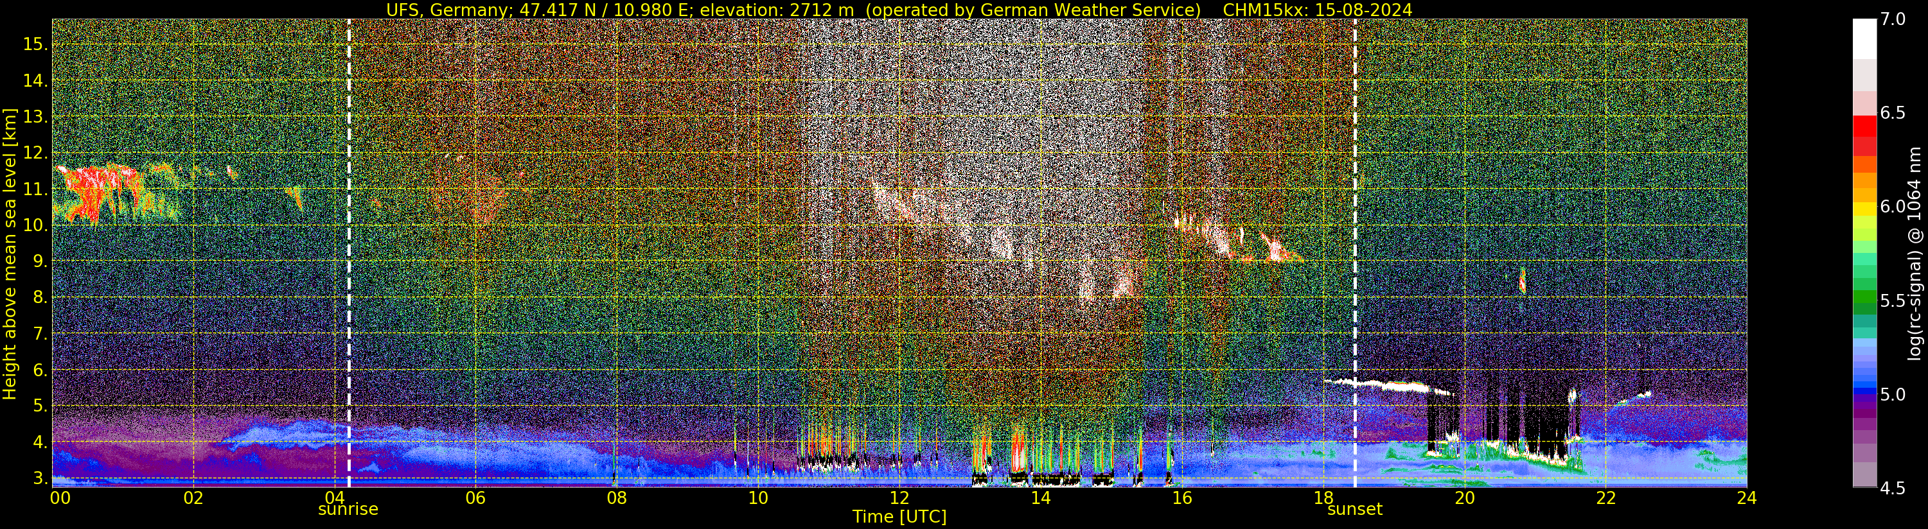1928x529 pixels.
Task: Click the time axis tick '06'
Action: (475, 498)
